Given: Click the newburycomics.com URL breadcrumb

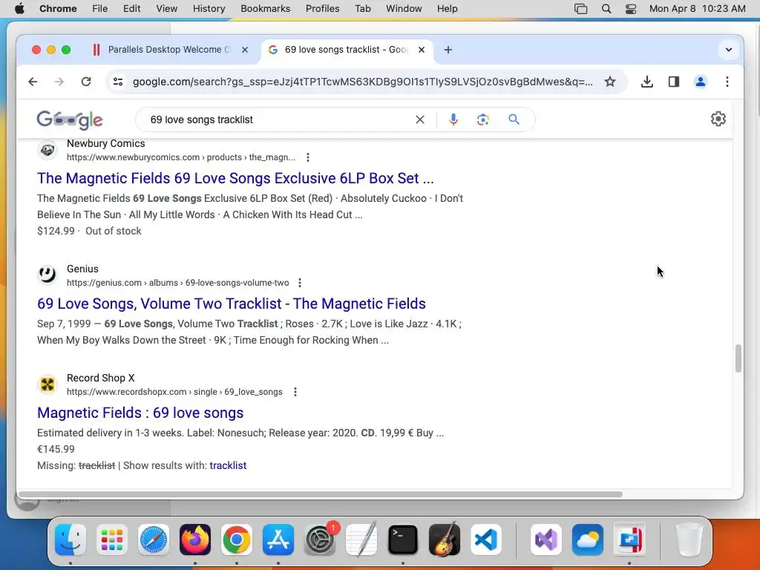Looking at the screenshot, I should click(x=181, y=157).
